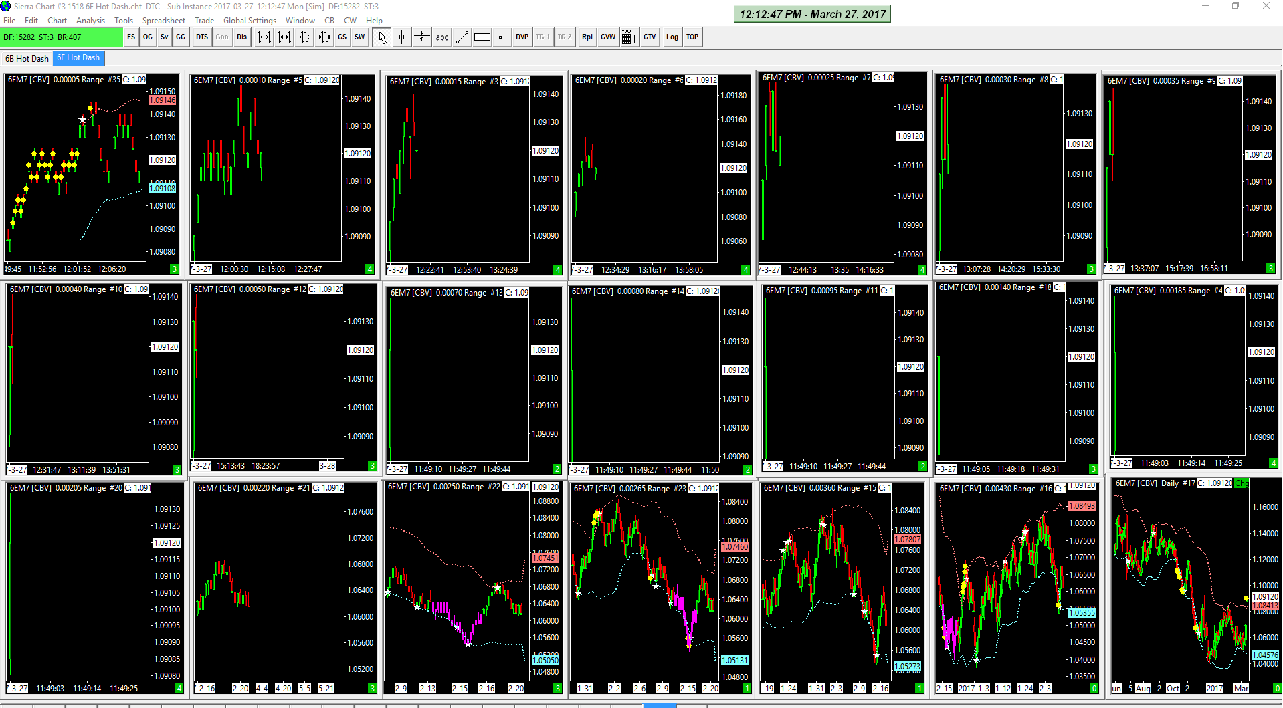Screen dimensions: 1283x708
Task: Open the Log button
Action: [672, 37]
